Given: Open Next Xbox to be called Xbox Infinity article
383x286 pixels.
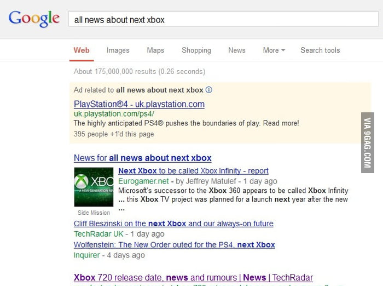Looking at the screenshot, I should [x=193, y=171].
